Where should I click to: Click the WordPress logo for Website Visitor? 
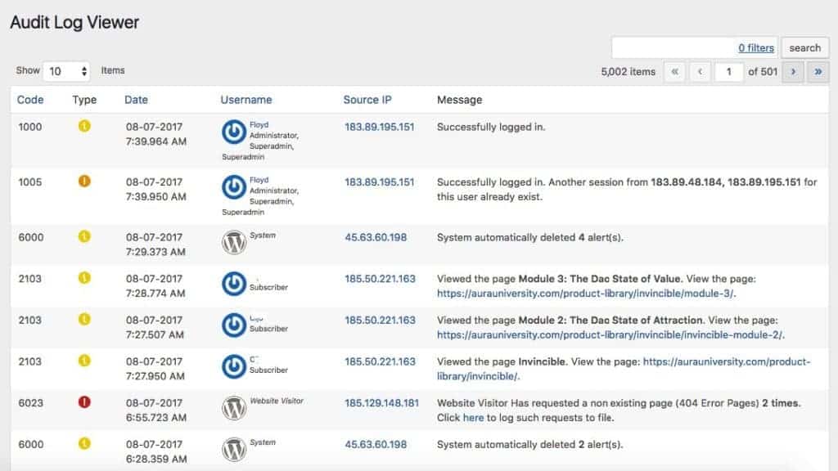[x=234, y=408]
